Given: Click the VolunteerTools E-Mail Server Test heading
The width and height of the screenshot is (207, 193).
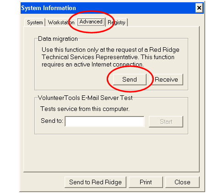Looking at the screenshot, I should click(x=85, y=98).
